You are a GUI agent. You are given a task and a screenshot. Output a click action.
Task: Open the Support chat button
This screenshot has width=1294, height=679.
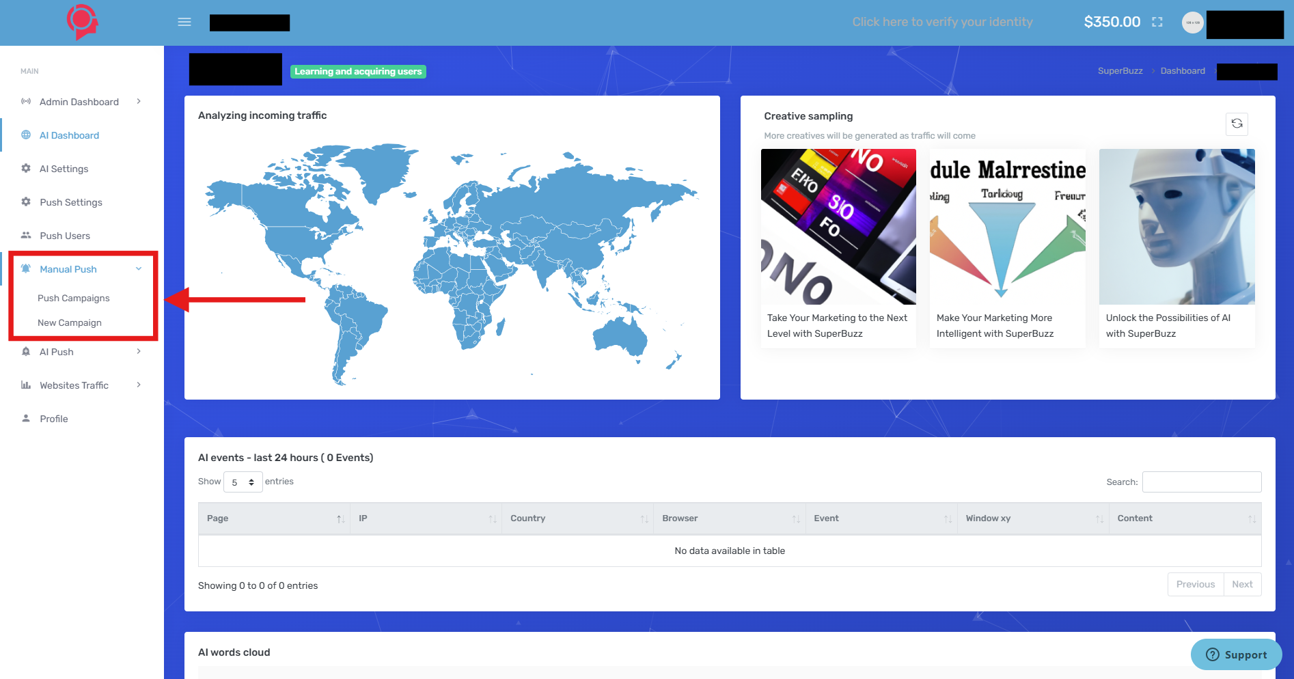[x=1236, y=654]
